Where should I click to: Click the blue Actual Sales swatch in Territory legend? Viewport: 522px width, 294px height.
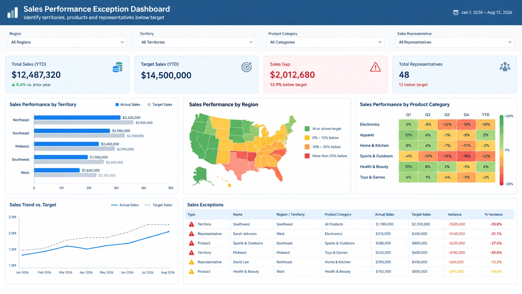pos(117,105)
